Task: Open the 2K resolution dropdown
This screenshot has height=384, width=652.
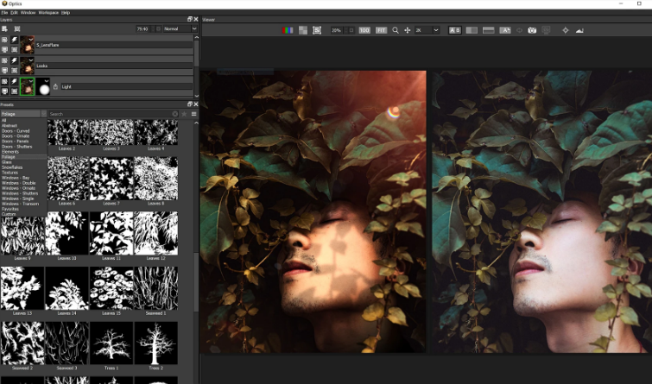Action: pyautogui.click(x=427, y=30)
